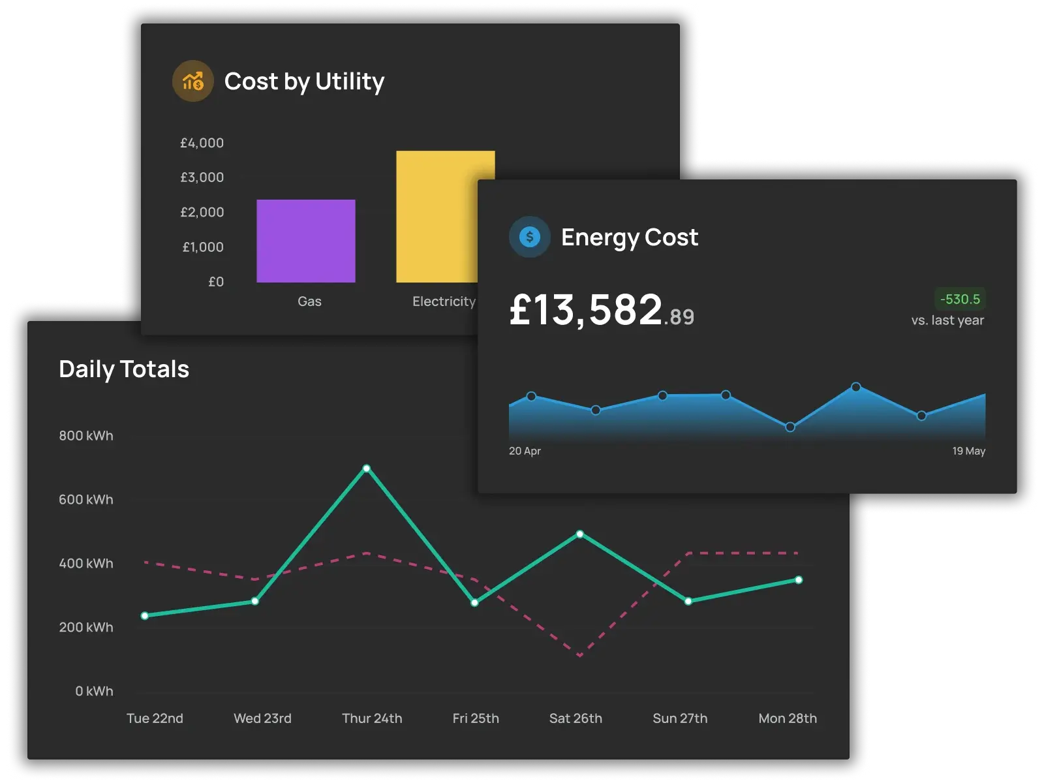Click the Cost by Utility chart icon
Viewport: 1044px width, 783px height.
coord(192,81)
